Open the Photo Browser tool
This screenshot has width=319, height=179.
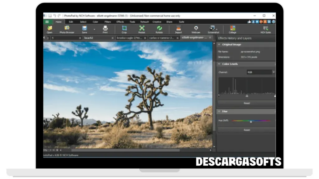(x=67, y=29)
